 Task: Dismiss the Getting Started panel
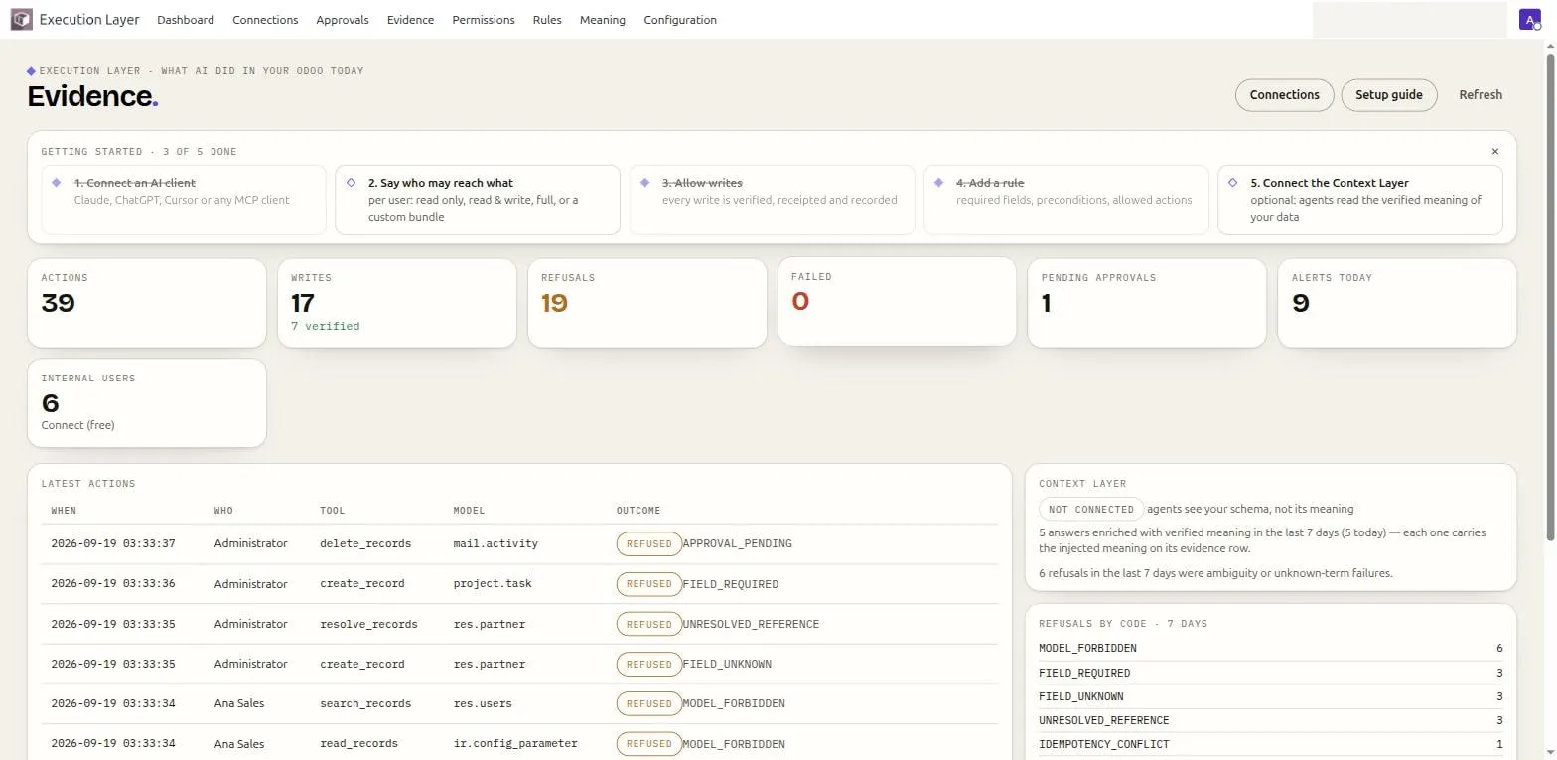(1495, 152)
